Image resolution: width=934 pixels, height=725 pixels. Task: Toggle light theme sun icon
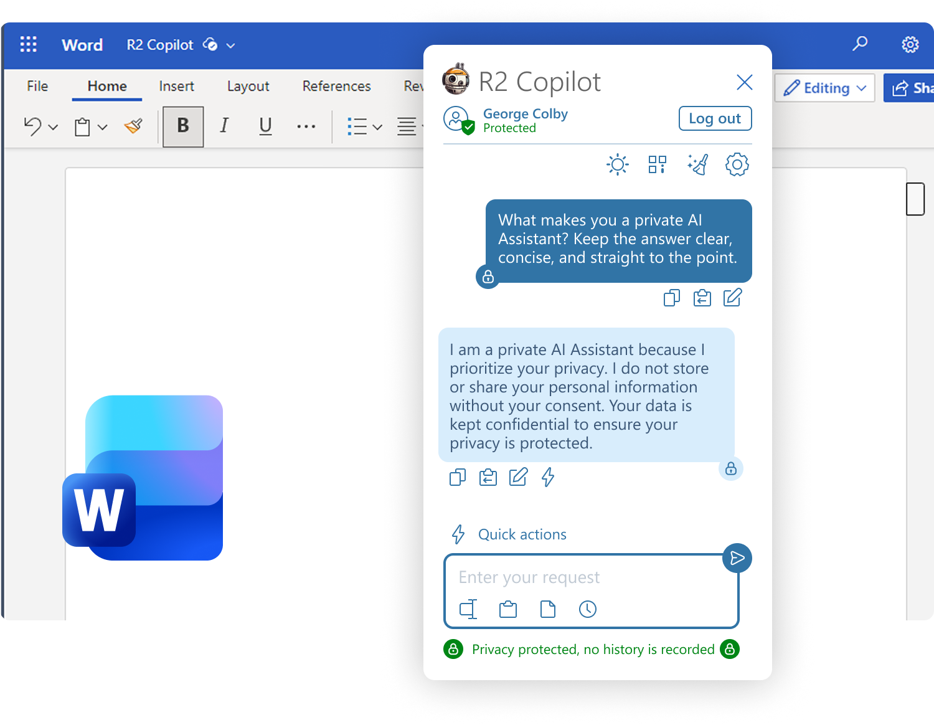pyautogui.click(x=618, y=164)
